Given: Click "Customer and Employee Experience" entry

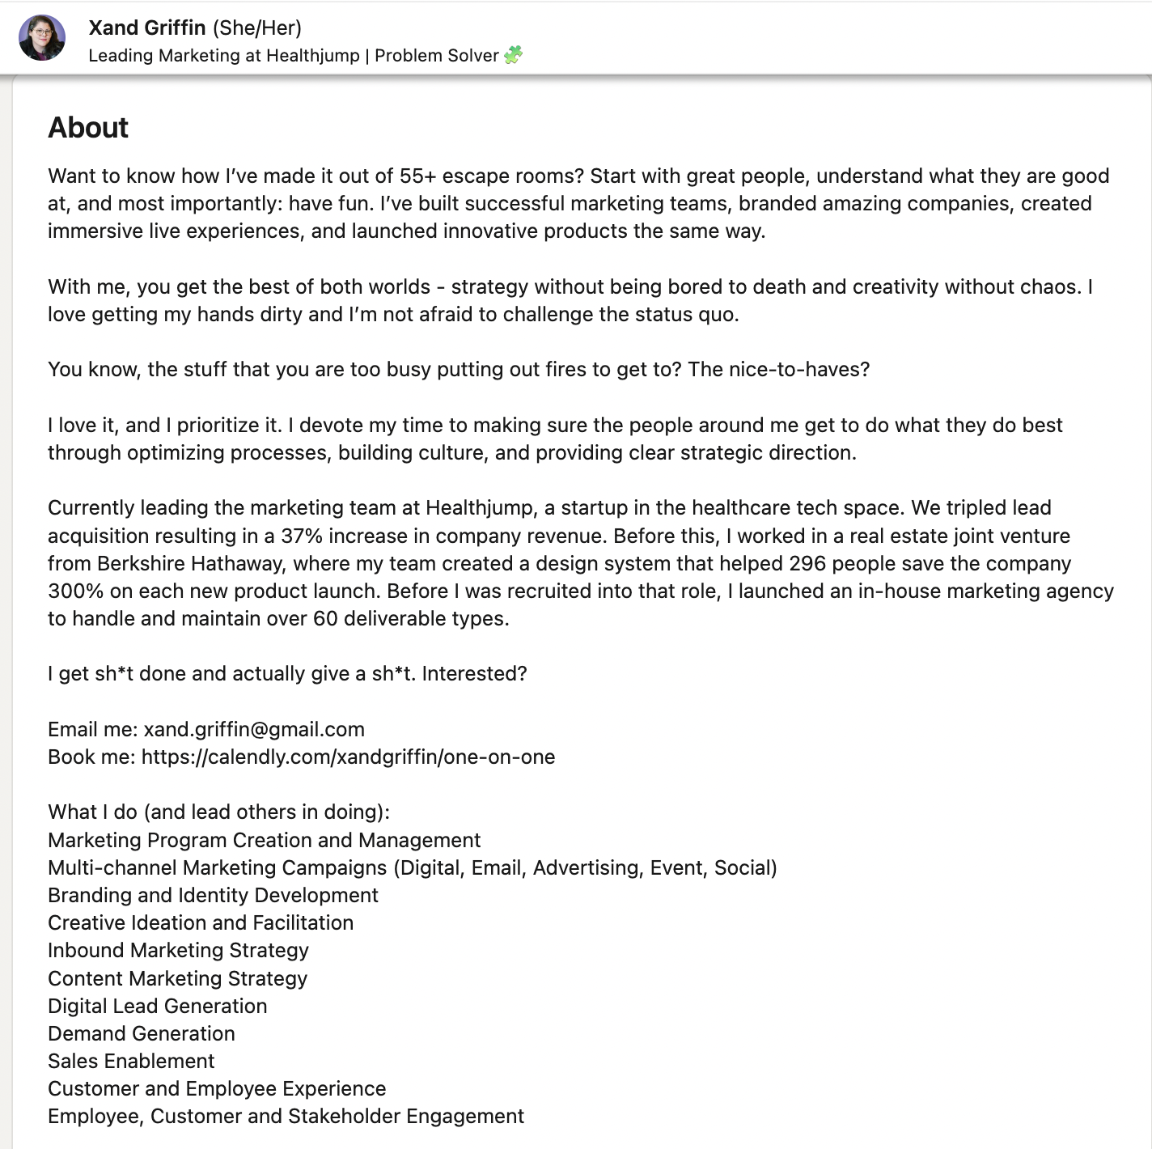Looking at the screenshot, I should (217, 1088).
